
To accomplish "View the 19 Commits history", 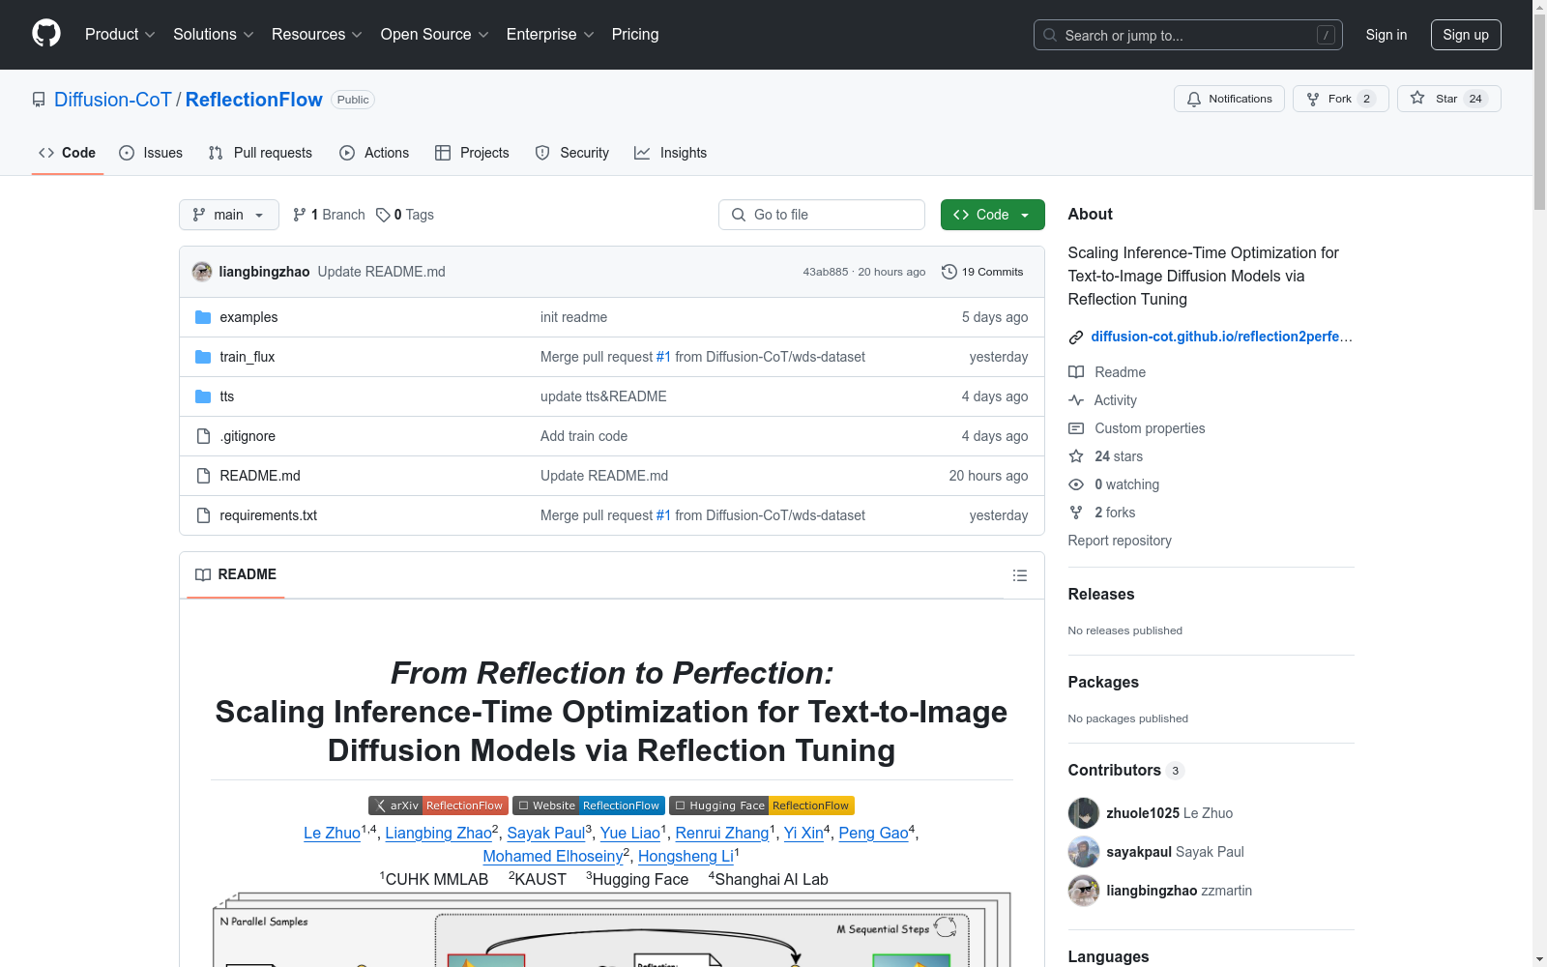I will tap(982, 272).
